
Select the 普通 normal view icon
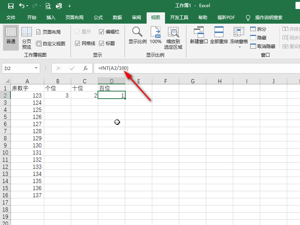11,37
